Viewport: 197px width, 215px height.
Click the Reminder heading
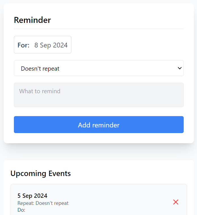pyautogui.click(x=33, y=20)
